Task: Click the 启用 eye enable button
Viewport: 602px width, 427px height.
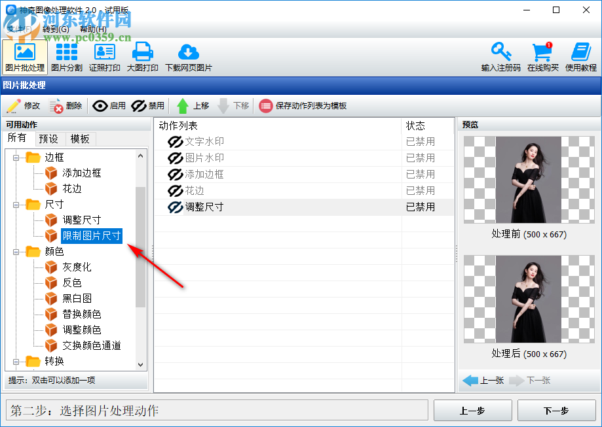Action: pyautogui.click(x=109, y=106)
